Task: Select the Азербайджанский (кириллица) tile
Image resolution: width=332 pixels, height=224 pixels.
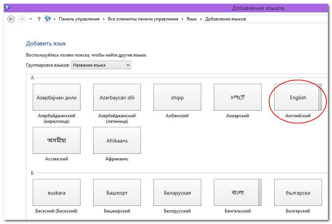Action: click(x=57, y=97)
